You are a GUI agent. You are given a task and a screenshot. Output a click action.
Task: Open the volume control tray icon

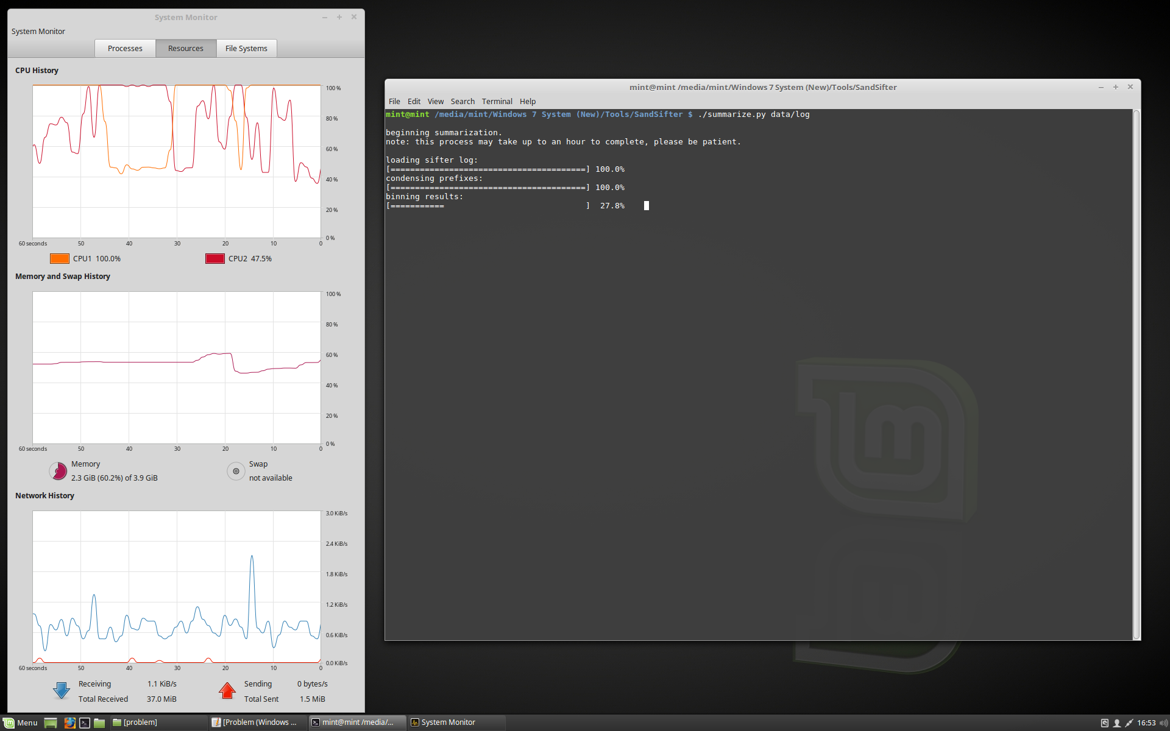pyautogui.click(x=1163, y=722)
